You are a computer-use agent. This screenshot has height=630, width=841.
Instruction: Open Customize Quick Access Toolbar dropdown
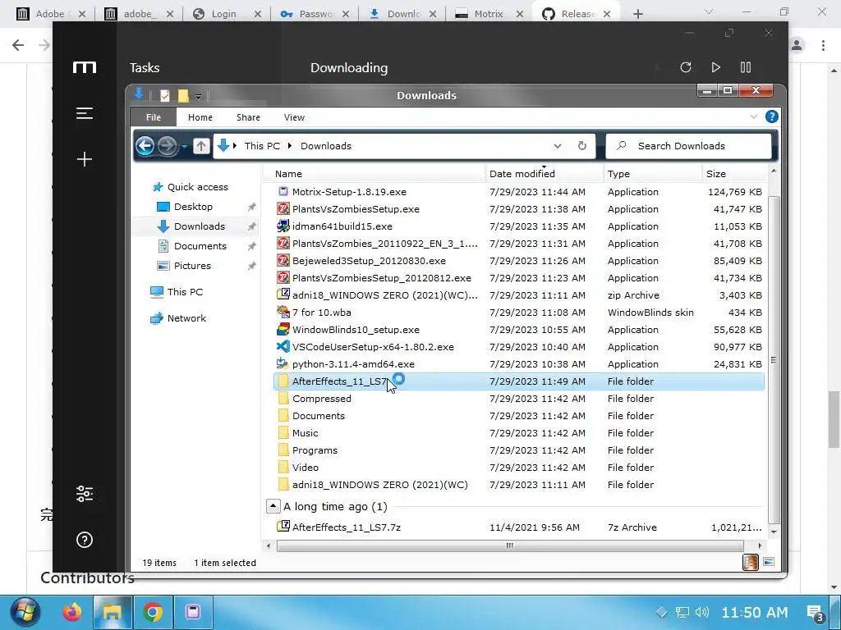tap(198, 97)
